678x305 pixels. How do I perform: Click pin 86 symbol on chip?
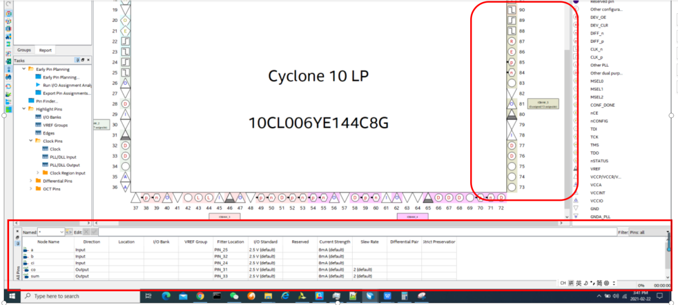pos(511,52)
